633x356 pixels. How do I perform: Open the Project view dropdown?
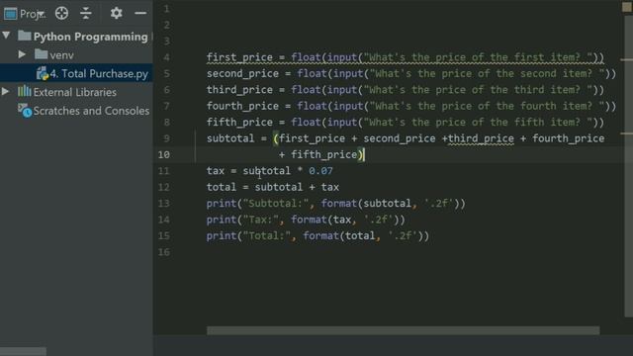coord(33,14)
